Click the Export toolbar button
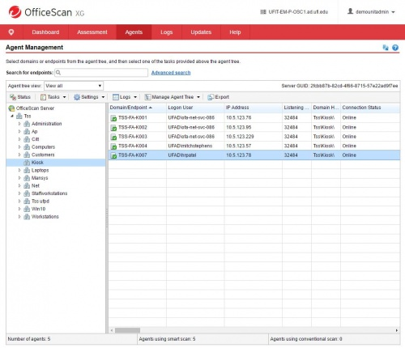Image resolution: width=405 pixels, height=348 pixels. pos(218,97)
